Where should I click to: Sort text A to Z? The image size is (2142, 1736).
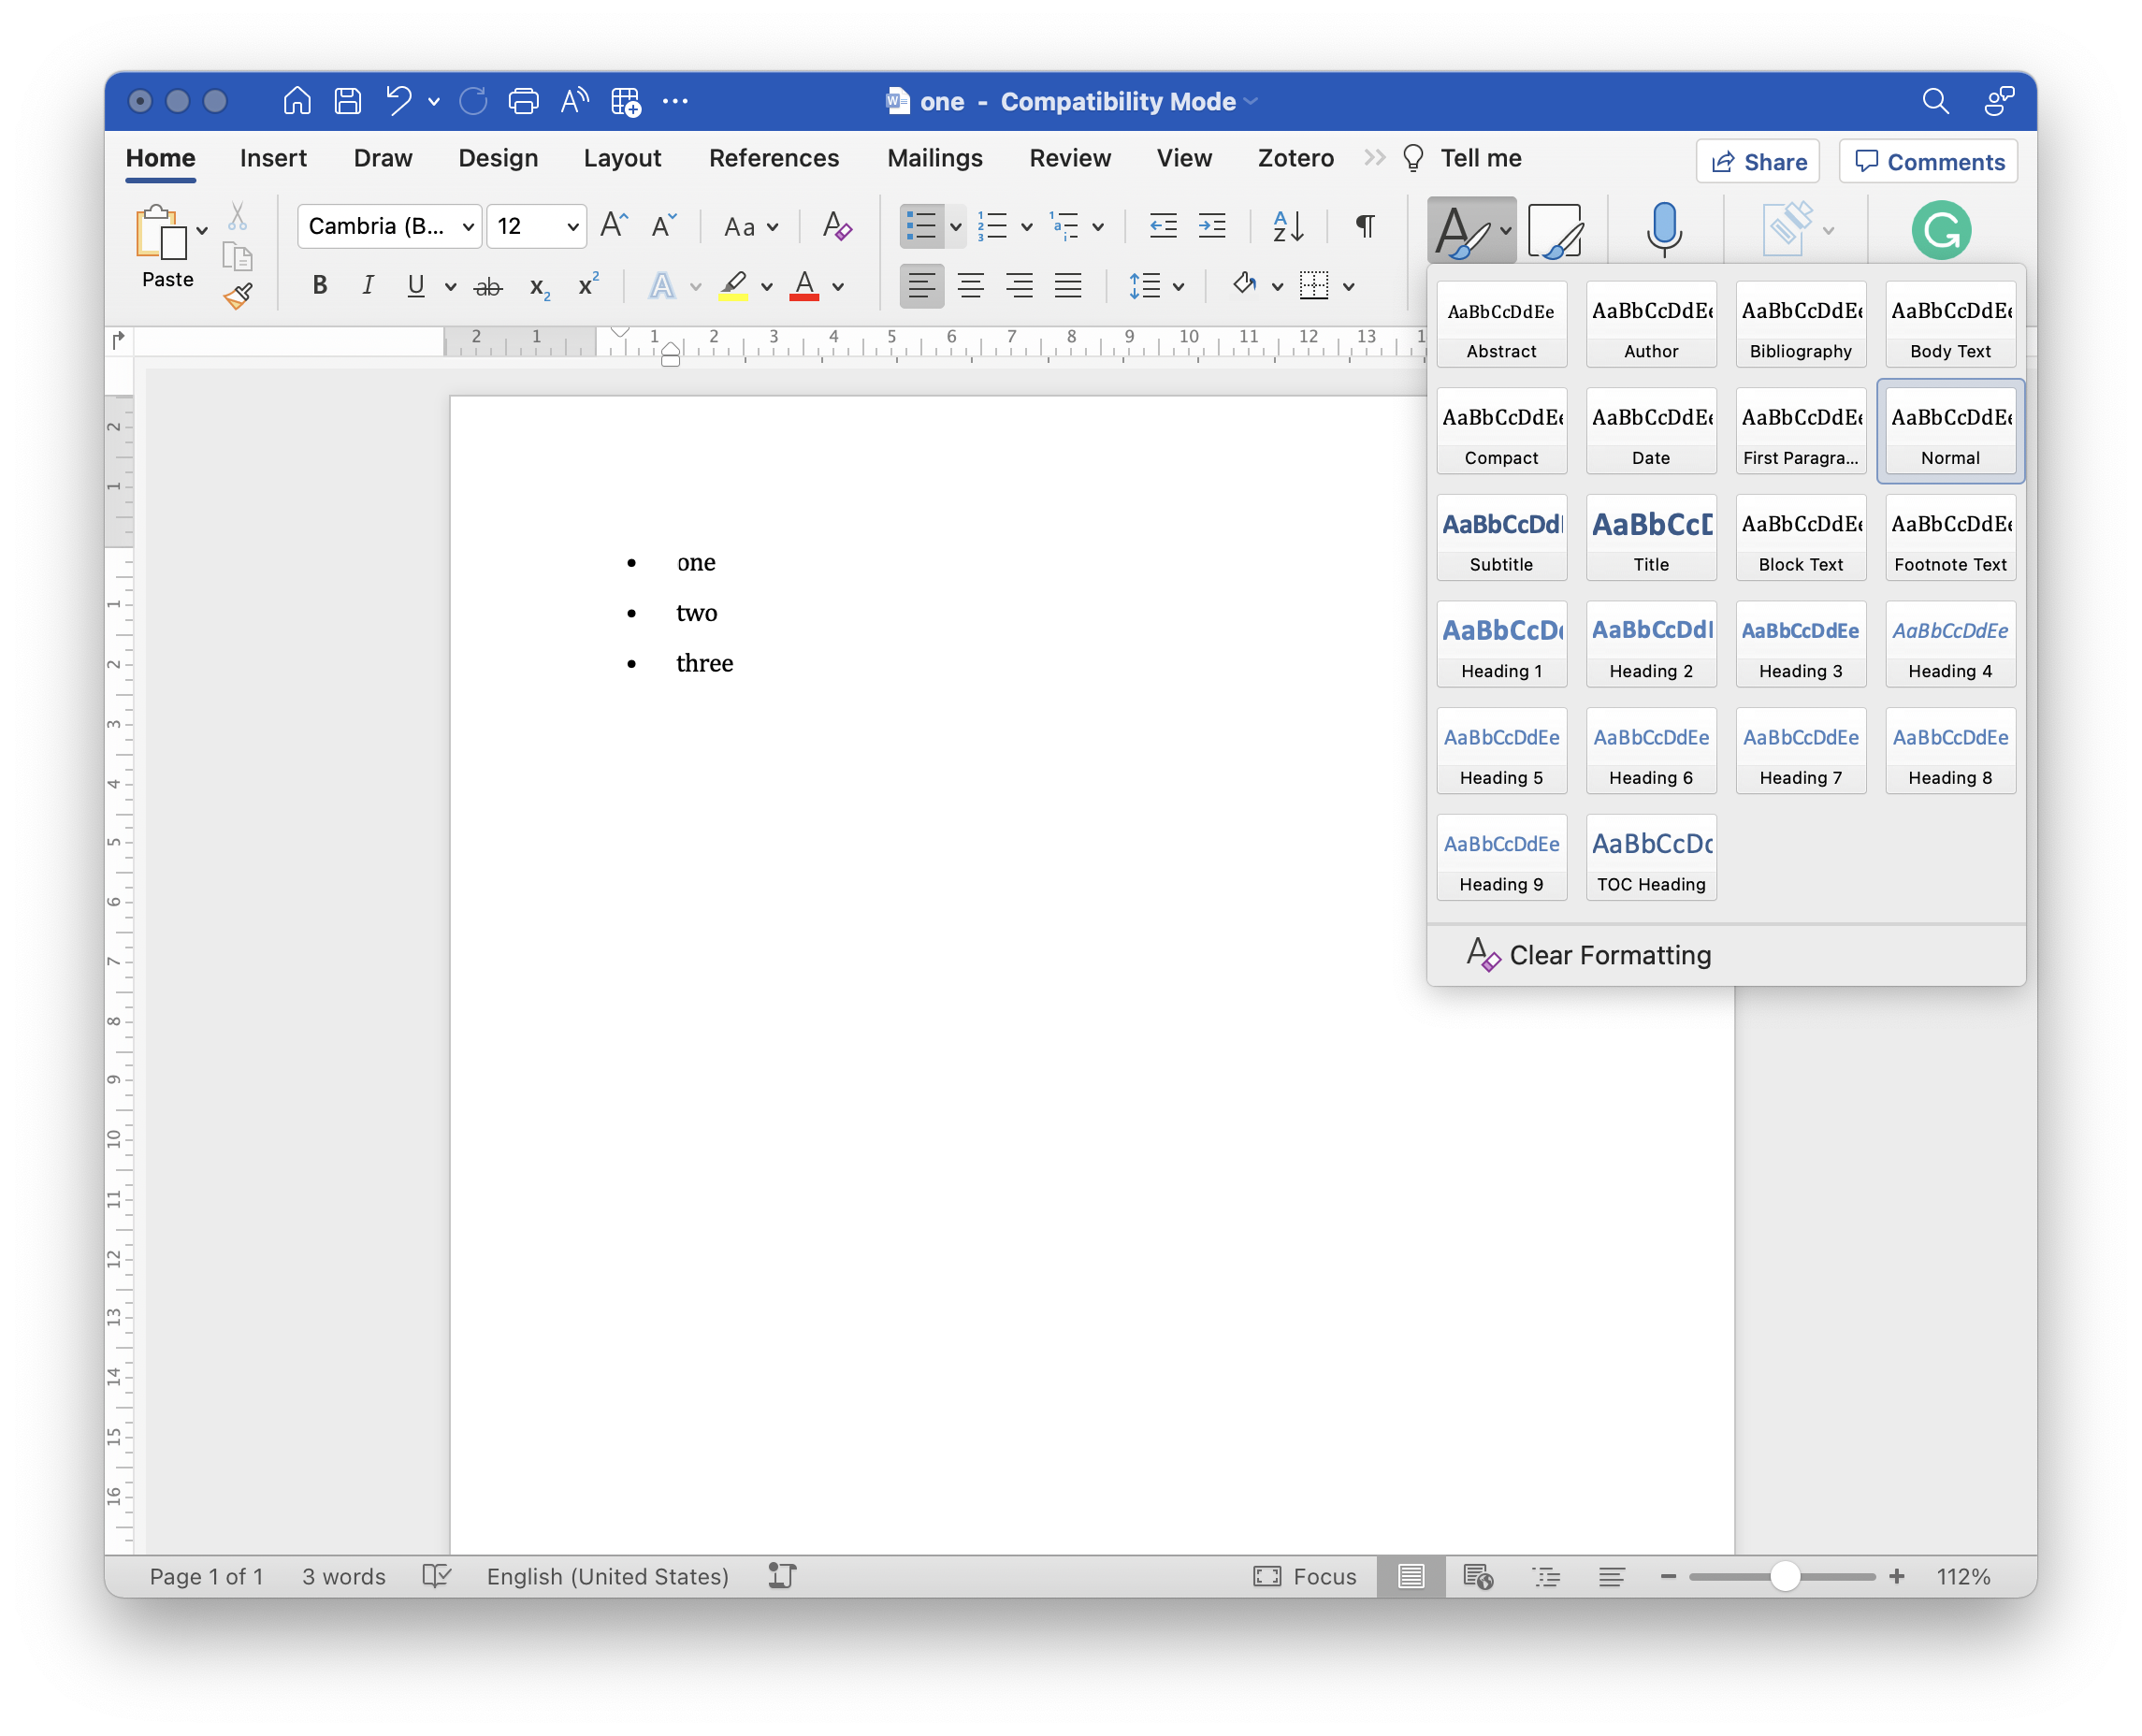click(x=1287, y=226)
